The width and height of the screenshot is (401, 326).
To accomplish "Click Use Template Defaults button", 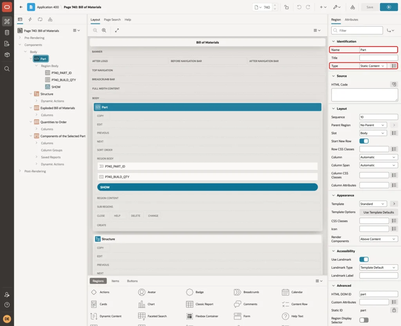I will pyautogui.click(x=379, y=212).
